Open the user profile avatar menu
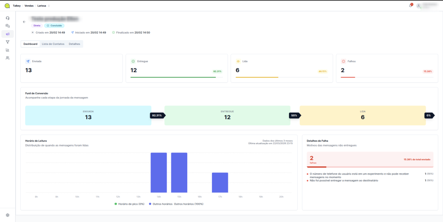This screenshot has width=443, height=222. pos(418,6)
